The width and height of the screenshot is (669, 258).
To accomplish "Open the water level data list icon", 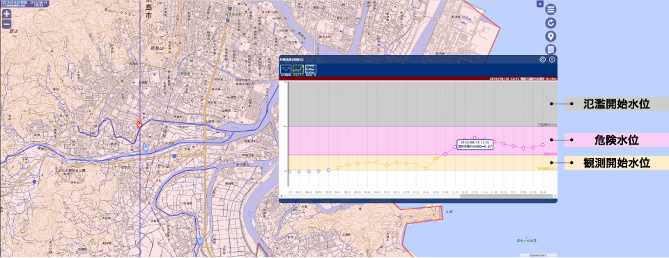I will (311, 70).
